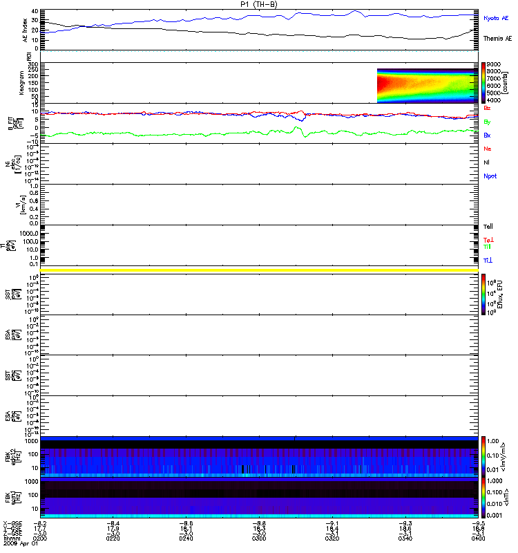Click the 2009 Apr 01 date label

(21, 543)
